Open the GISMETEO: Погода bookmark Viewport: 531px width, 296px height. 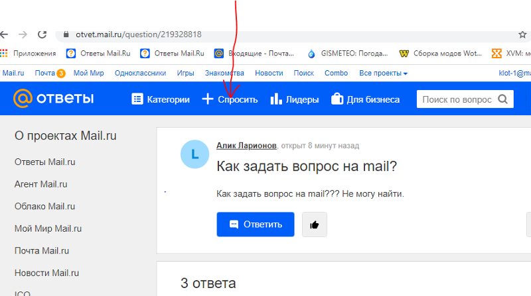(x=347, y=54)
